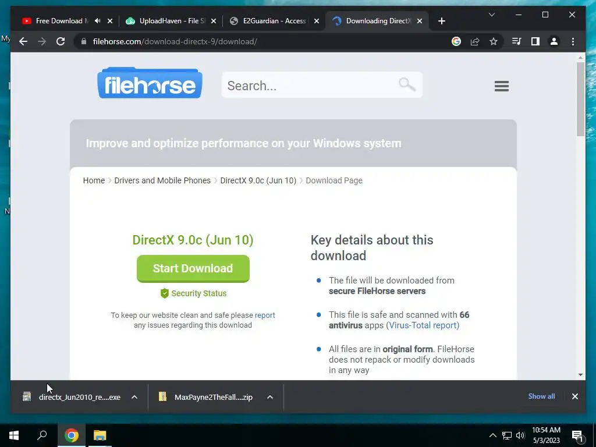Open the media control icon in toolbar
Viewport: 596px width, 447px height.
pyautogui.click(x=517, y=41)
